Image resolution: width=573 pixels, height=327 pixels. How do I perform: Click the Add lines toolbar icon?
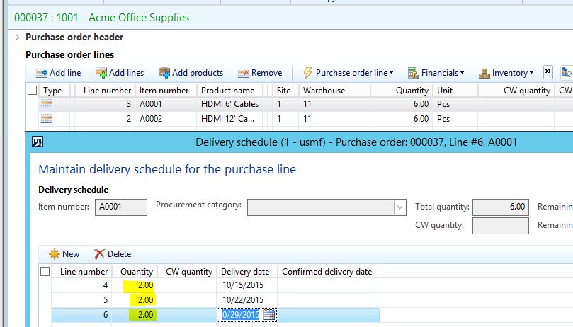[101, 73]
